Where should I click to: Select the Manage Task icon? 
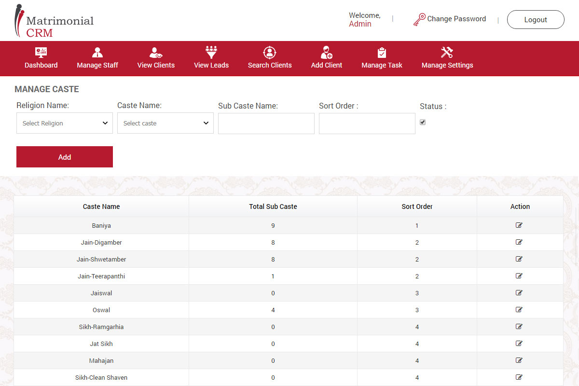[x=382, y=58]
